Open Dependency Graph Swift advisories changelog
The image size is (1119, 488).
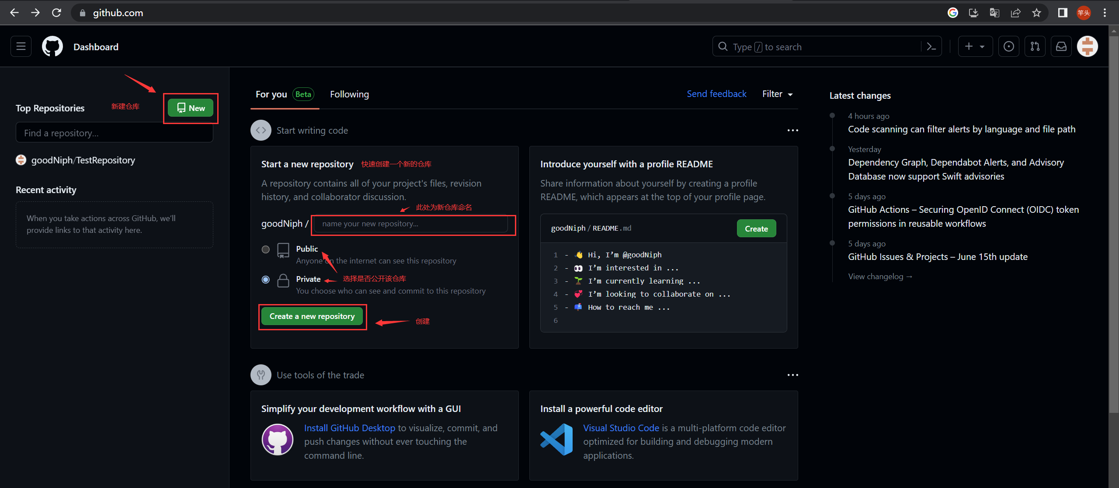[x=956, y=169]
